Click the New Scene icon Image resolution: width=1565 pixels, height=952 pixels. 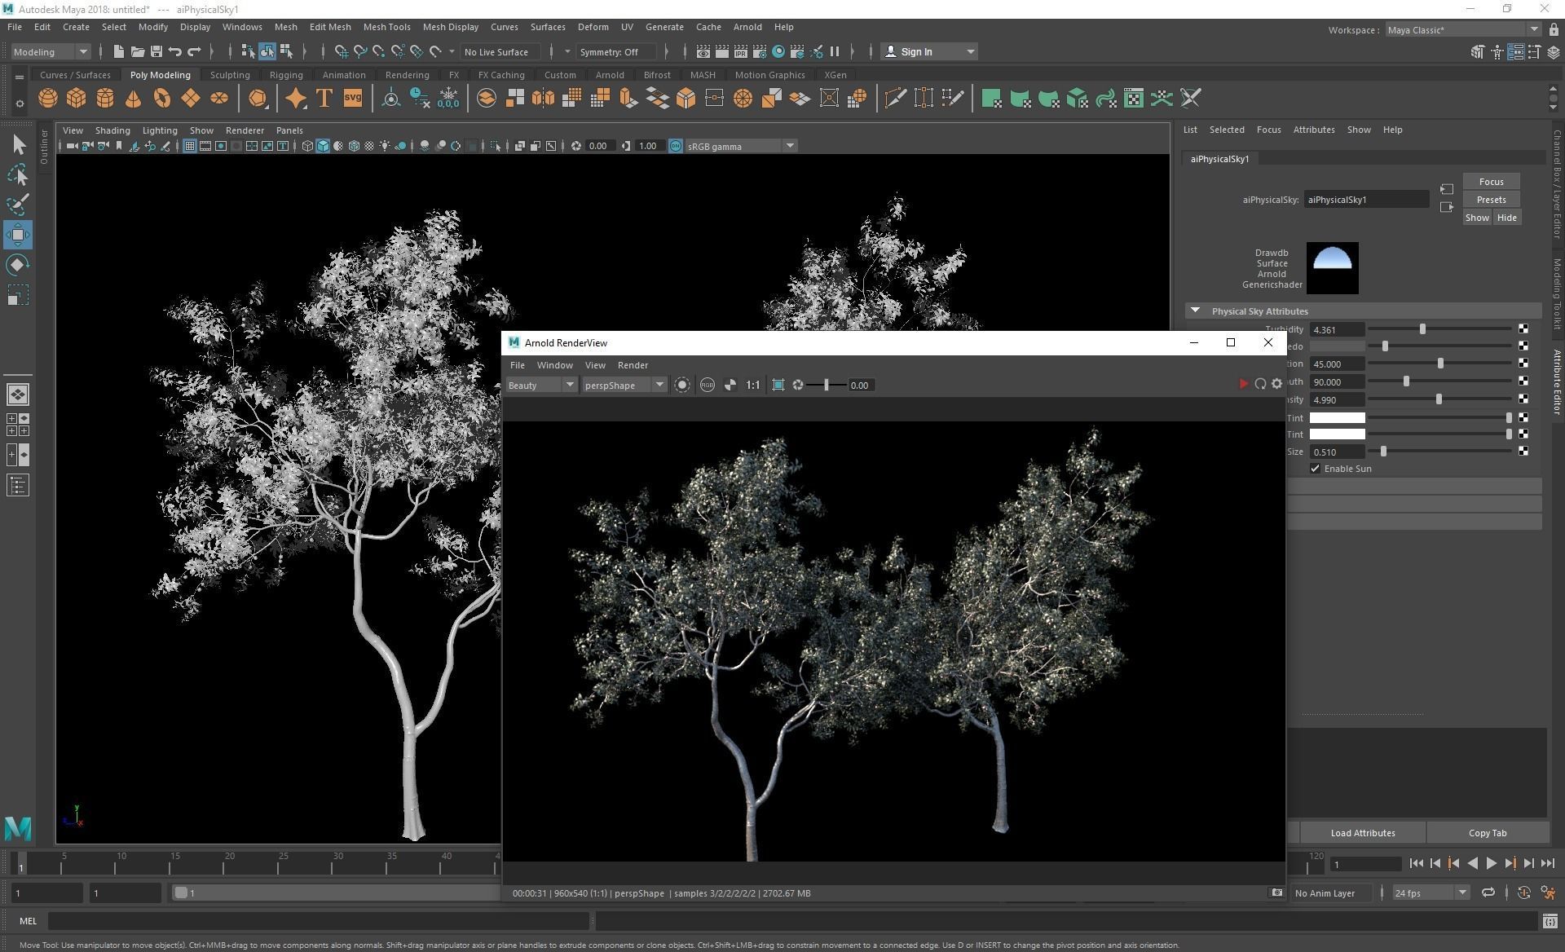[118, 51]
